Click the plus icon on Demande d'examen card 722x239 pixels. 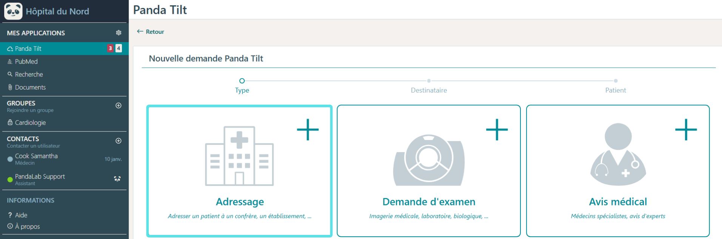[497, 129]
